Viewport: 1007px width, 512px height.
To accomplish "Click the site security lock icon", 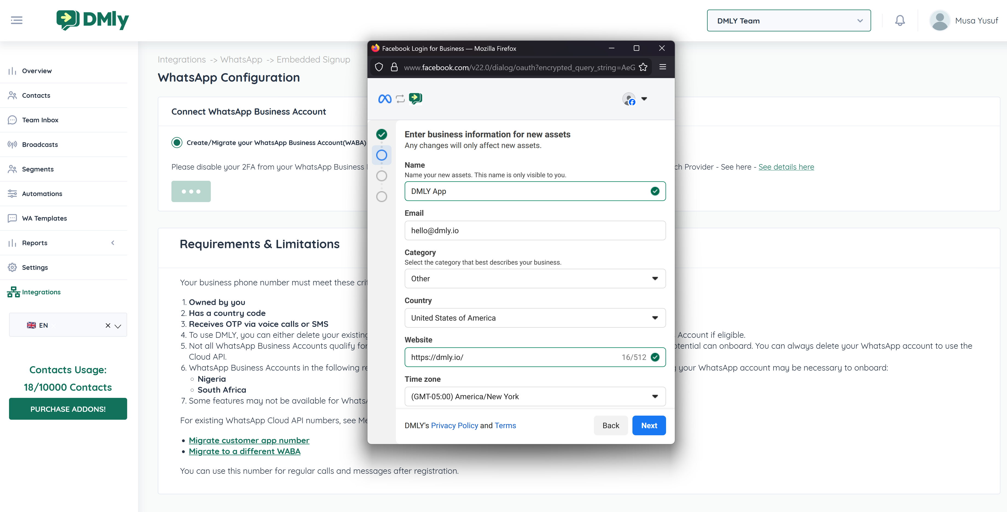I will 394,67.
